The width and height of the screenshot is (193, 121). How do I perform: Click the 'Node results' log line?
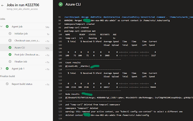tap(72, 94)
